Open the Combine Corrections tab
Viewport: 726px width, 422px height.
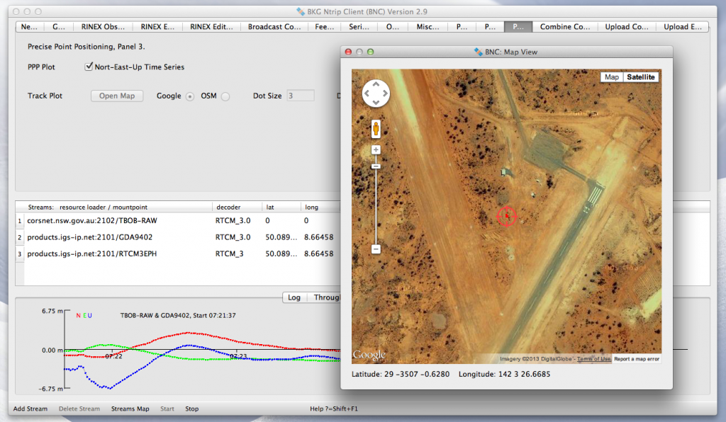565,27
